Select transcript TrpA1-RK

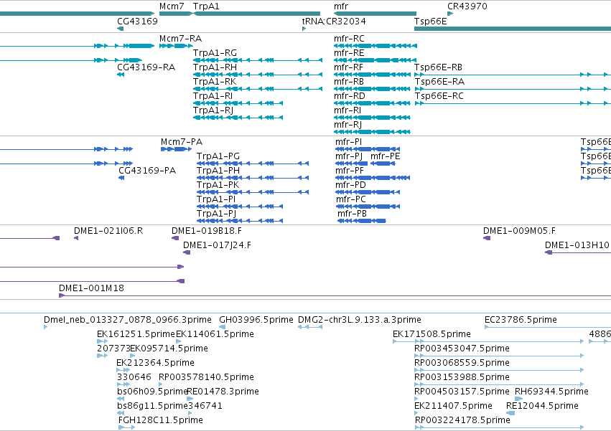point(258,89)
